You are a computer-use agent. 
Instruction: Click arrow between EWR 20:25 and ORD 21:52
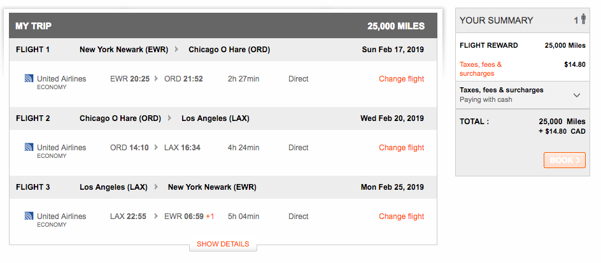(156, 79)
